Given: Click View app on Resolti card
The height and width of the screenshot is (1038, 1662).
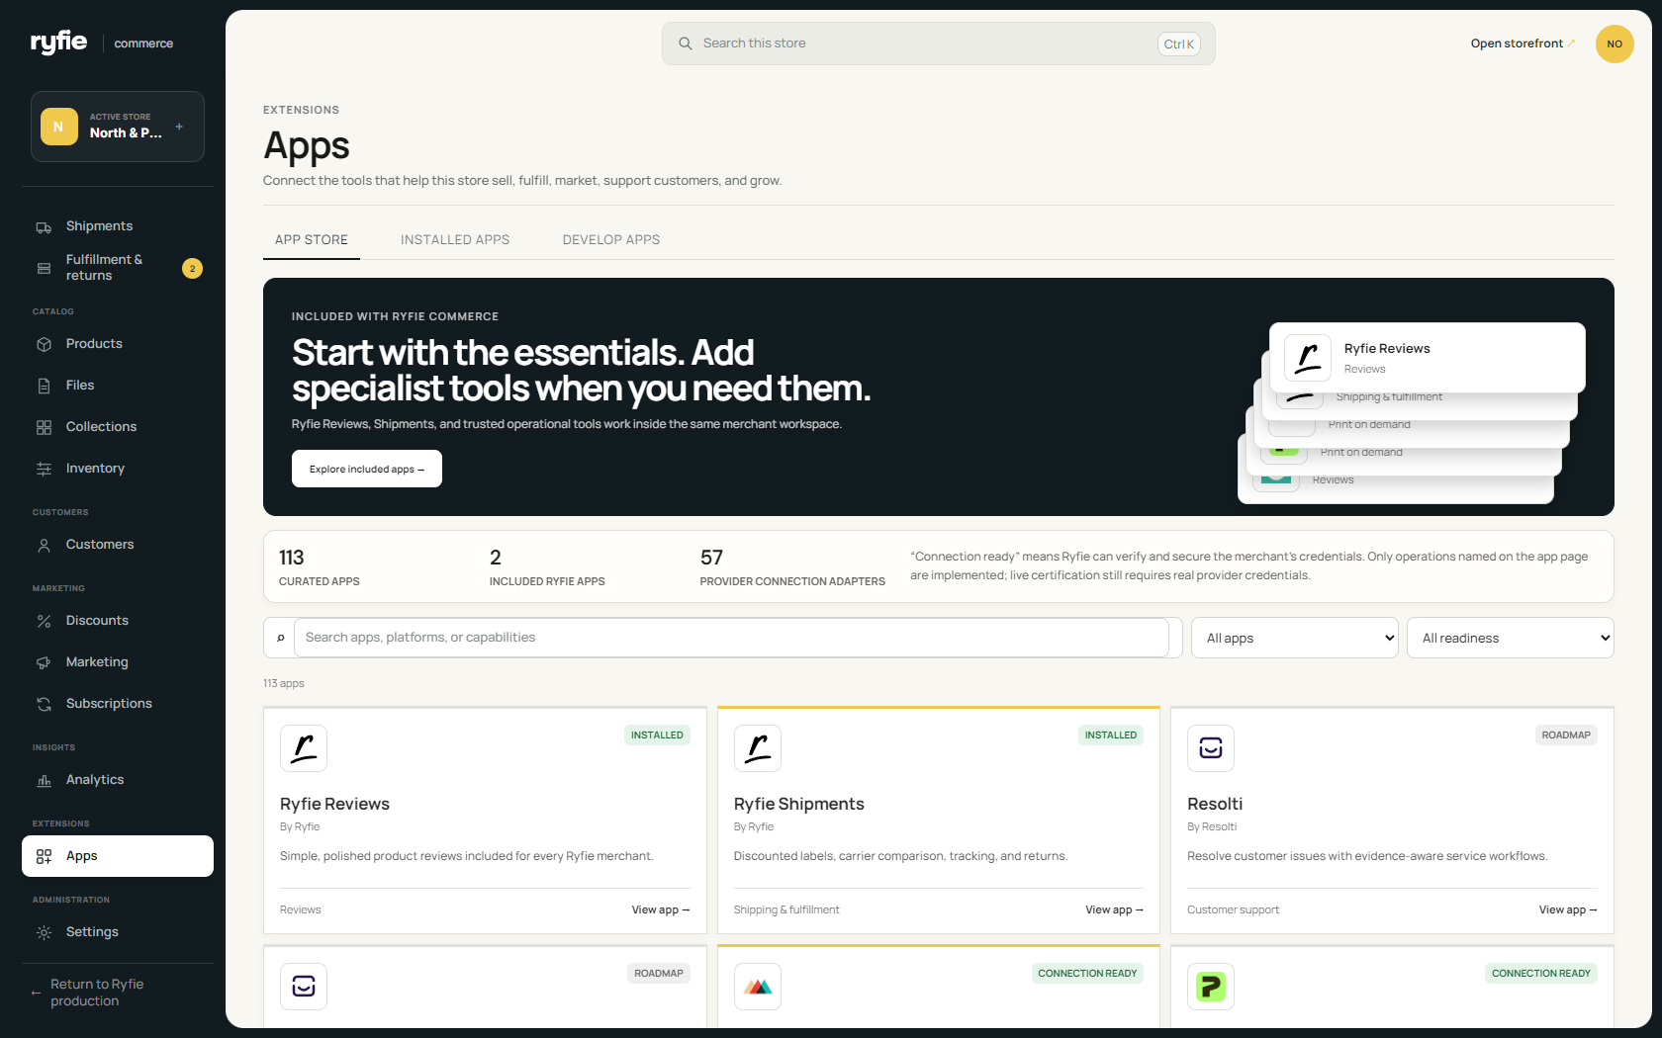Looking at the screenshot, I should (x=1568, y=909).
